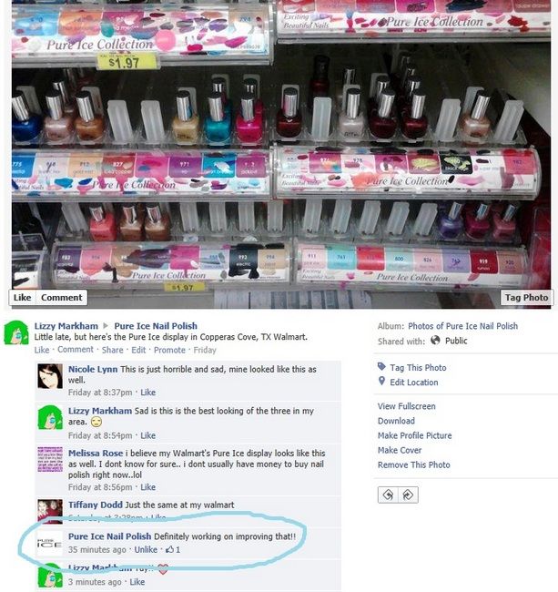Like Nicole Lynn's comment
The image size is (558, 592).
147,393
